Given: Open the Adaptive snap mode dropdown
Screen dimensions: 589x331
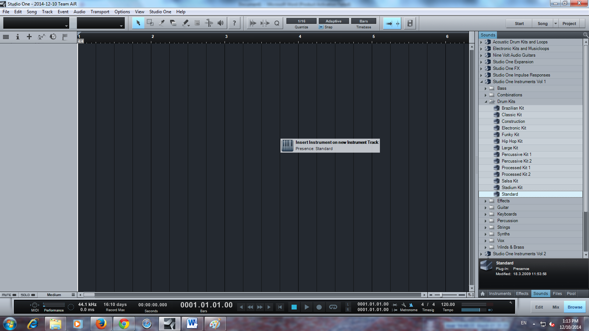Looking at the screenshot, I should (334, 21).
